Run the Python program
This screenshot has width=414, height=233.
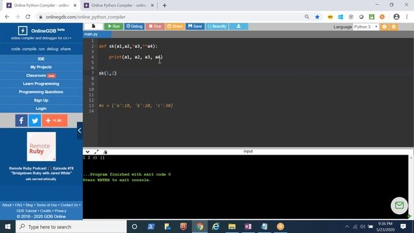pos(114,26)
